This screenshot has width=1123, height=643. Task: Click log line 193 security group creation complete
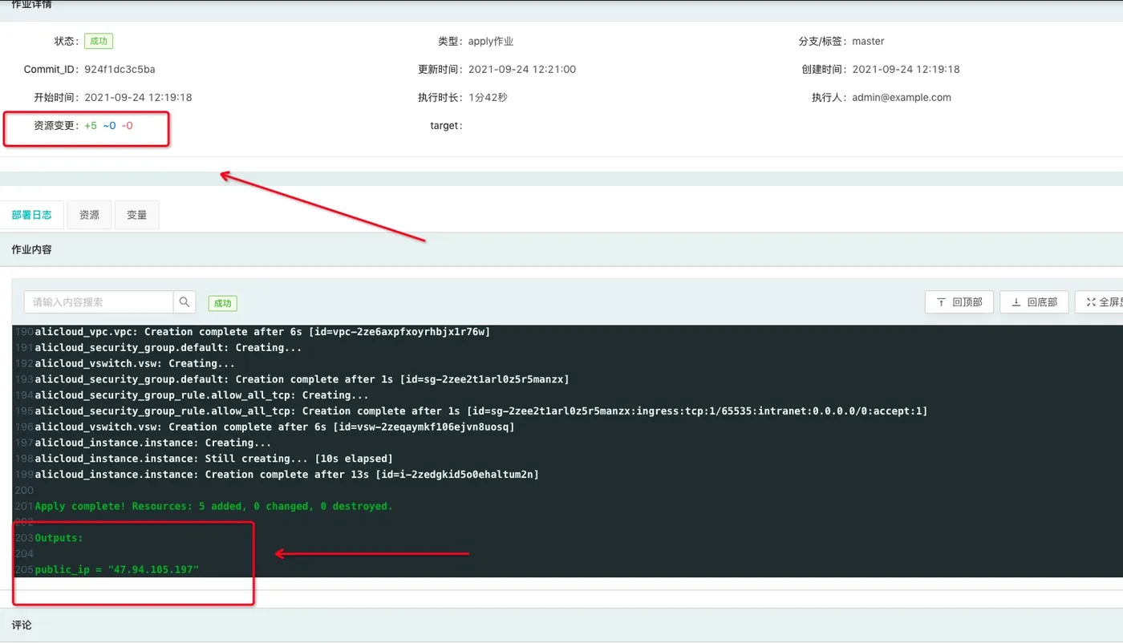point(302,379)
